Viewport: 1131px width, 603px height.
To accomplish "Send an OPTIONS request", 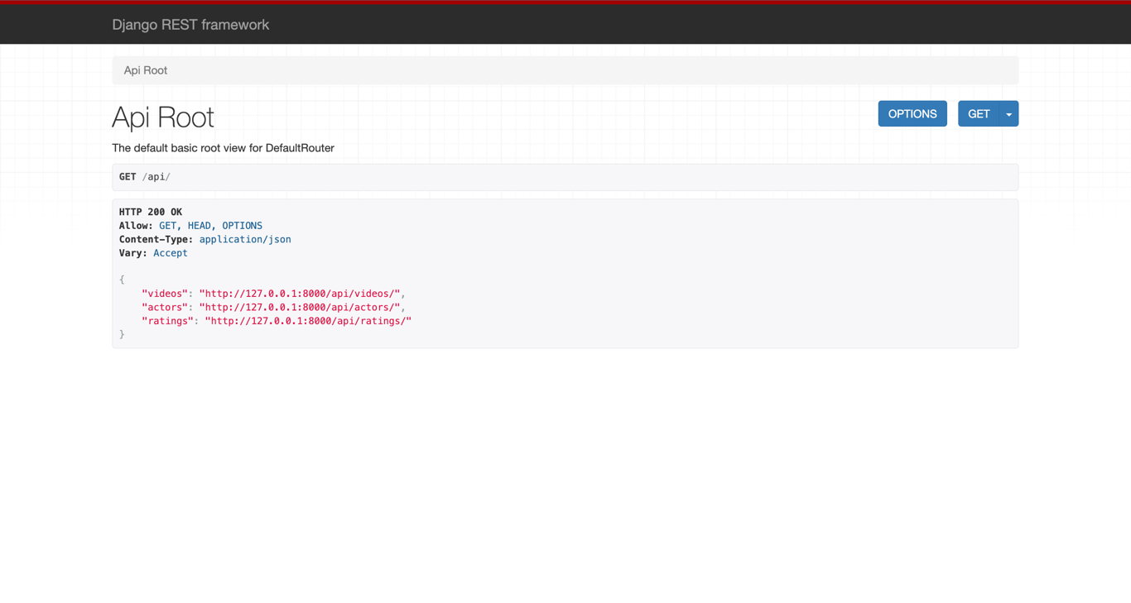I will click(x=912, y=114).
